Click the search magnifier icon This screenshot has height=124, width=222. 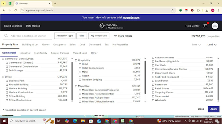point(6,36)
